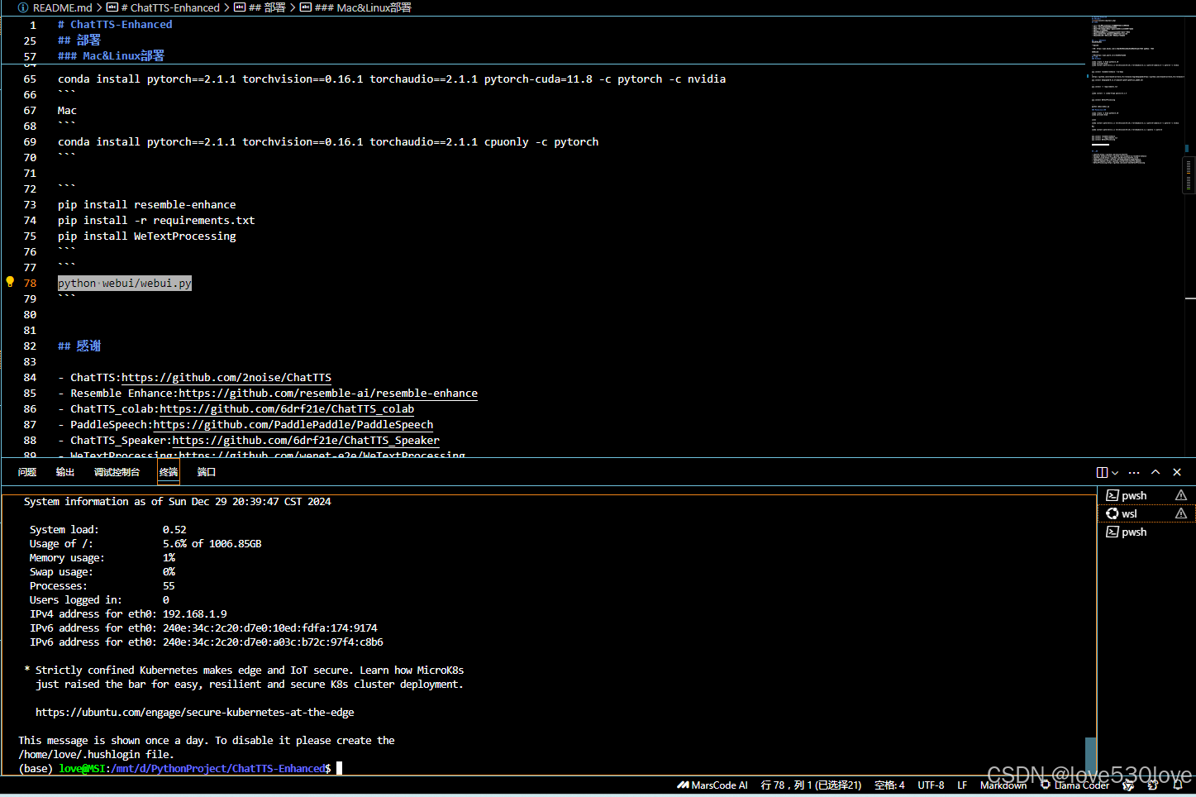Click 'pip install -r requirements.txt' line
This screenshot has width=1196, height=797.
(x=156, y=220)
